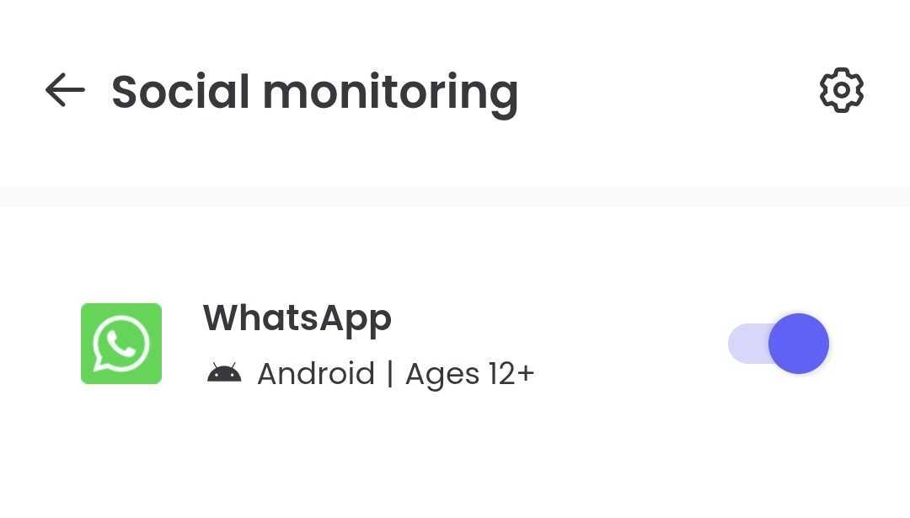Click the "Ages 12+" rating text
Viewport: 910px width, 518px height.
(x=469, y=373)
